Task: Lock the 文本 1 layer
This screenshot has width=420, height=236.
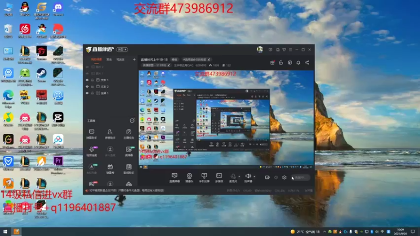Action: point(92,80)
